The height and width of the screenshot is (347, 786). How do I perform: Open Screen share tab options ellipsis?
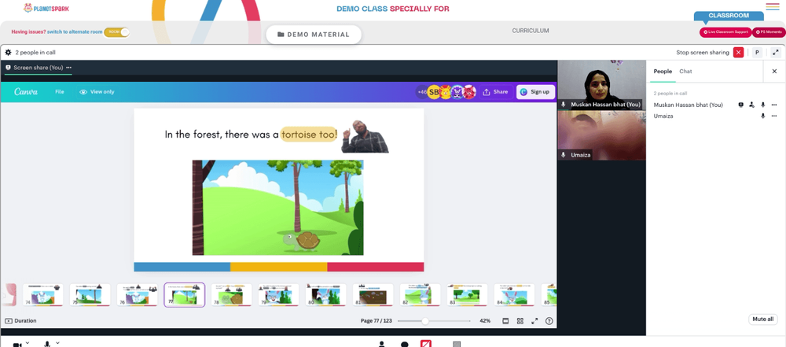tap(68, 68)
